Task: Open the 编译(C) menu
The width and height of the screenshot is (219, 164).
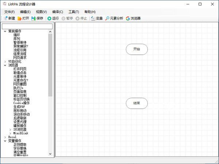Action: coord(58,12)
